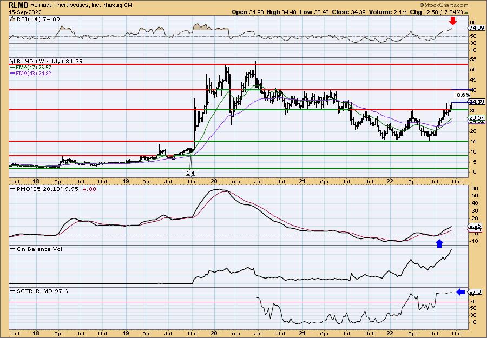487x338 pixels.
Task: Click the 74.89 RSI value tag on the right axis
Action: (477, 28)
